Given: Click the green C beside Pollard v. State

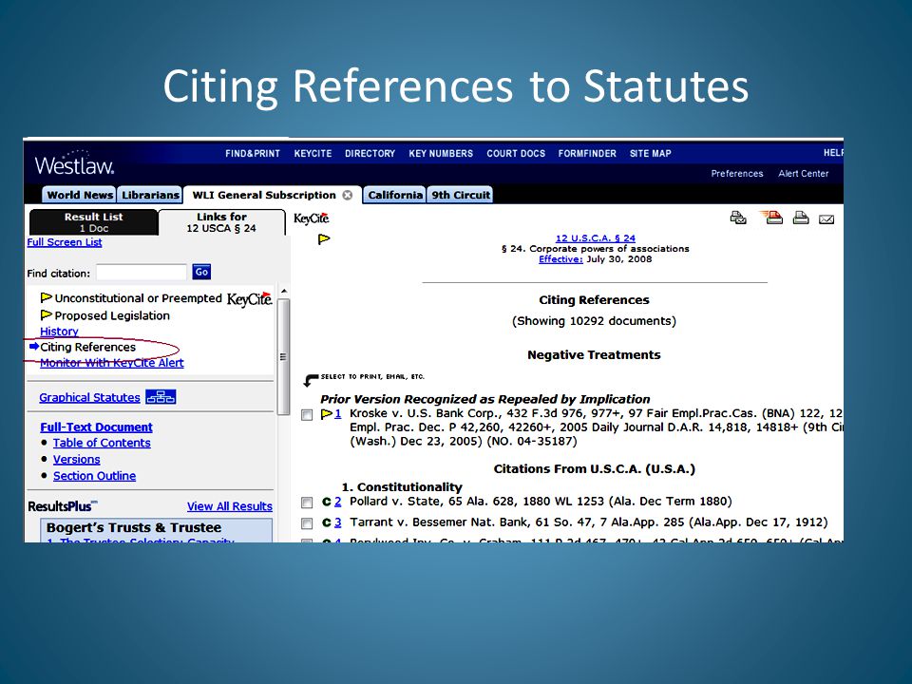Looking at the screenshot, I should point(326,502).
